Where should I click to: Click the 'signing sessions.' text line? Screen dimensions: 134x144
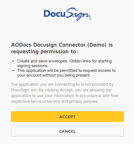33,66
